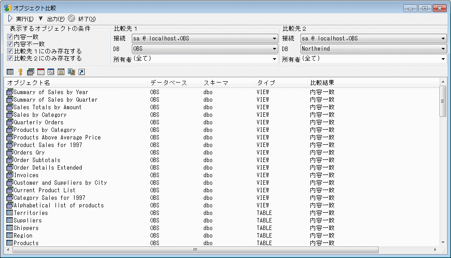Disable 比較先1にのみ存在する checkbox
Viewport: 451px width, 258px height.
(10, 51)
